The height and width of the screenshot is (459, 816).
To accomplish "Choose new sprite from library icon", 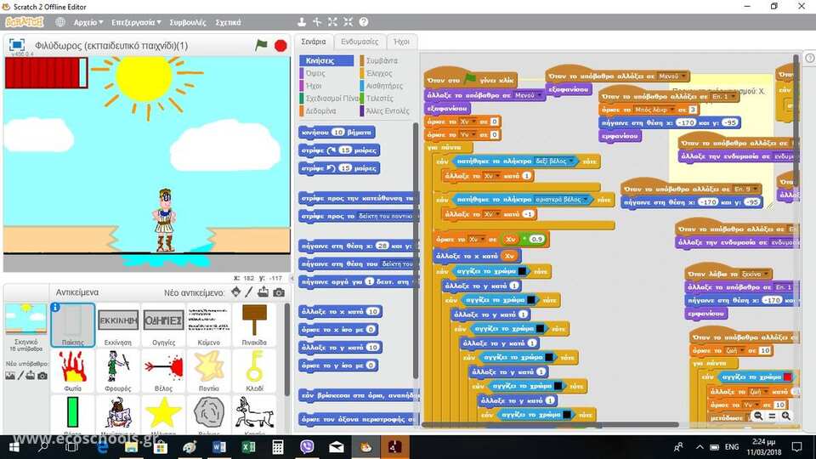I will click(235, 292).
